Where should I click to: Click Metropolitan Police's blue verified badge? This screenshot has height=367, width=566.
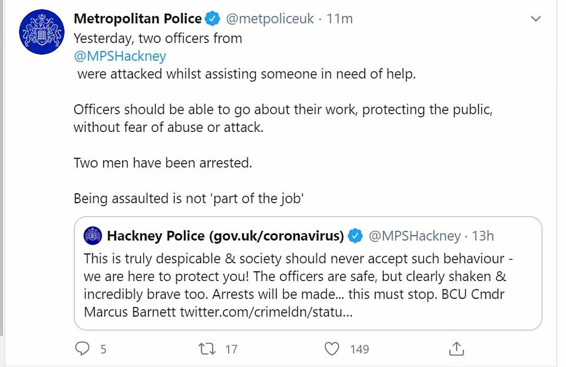click(x=213, y=19)
